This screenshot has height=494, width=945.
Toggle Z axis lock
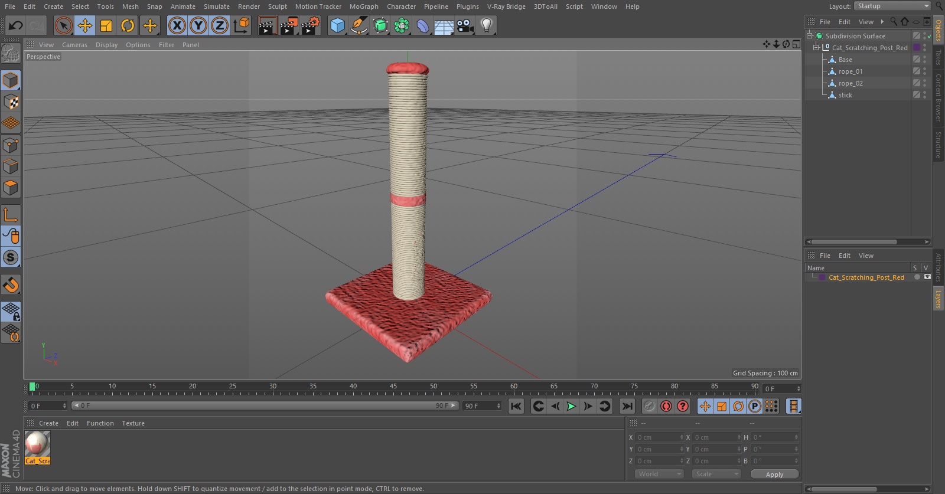pyautogui.click(x=220, y=25)
